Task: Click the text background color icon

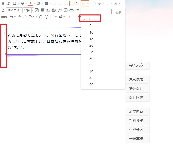Action: [39, 3]
